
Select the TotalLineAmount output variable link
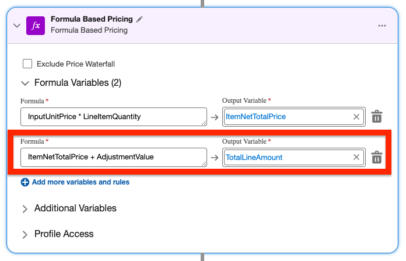254,157
